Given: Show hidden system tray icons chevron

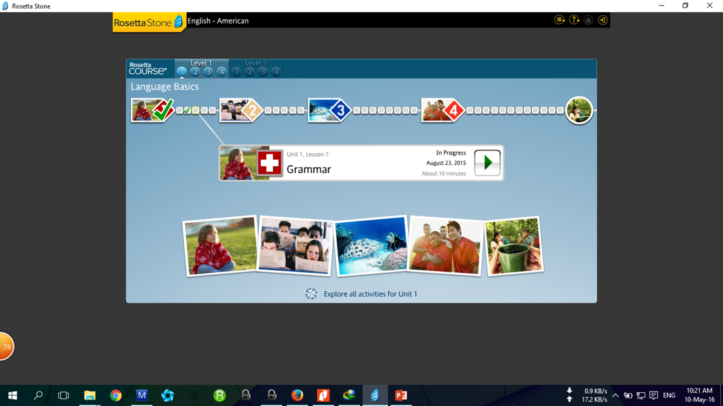Looking at the screenshot, I should point(616,396).
